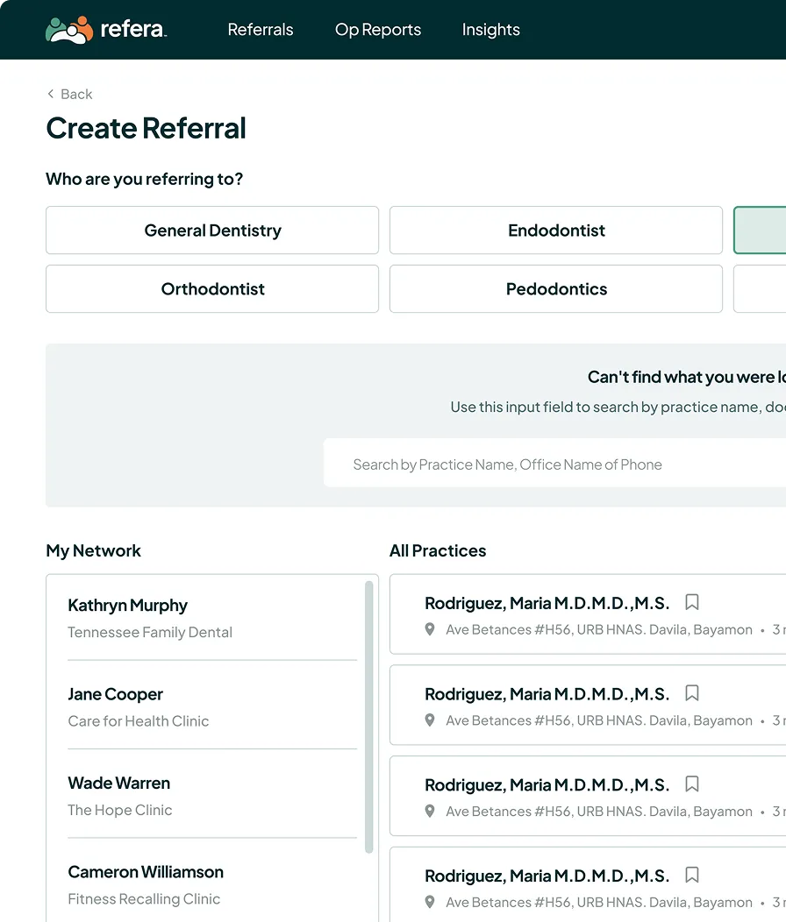Image resolution: width=786 pixels, height=922 pixels.
Task: Click the back chevron arrow icon
Action: (51, 94)
